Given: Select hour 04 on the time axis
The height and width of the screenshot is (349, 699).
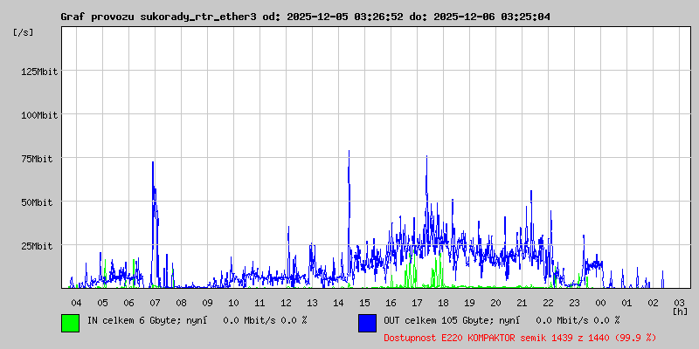Looking at the screenshot, I should point(76,302).
